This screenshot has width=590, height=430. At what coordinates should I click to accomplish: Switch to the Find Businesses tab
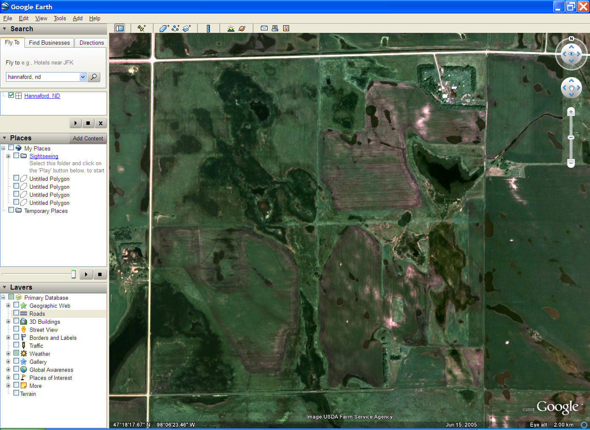(49, 43)
